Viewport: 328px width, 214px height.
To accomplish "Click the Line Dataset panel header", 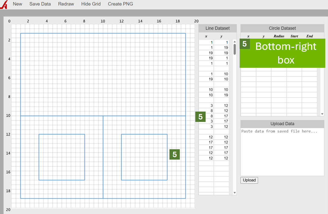I will [x=217, y=28].
